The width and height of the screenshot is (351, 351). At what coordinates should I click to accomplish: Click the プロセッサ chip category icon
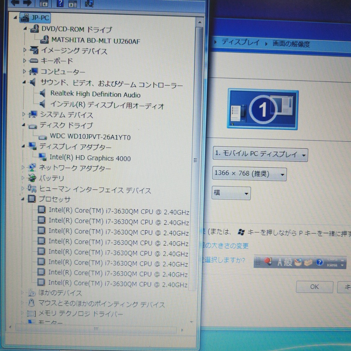point(32,199)
